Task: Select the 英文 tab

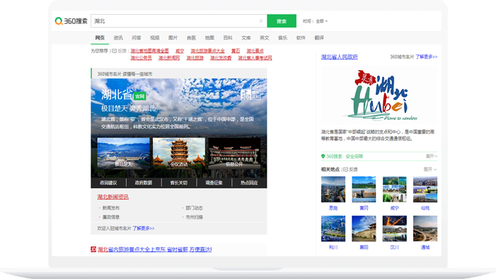Action: pos(265,38)
